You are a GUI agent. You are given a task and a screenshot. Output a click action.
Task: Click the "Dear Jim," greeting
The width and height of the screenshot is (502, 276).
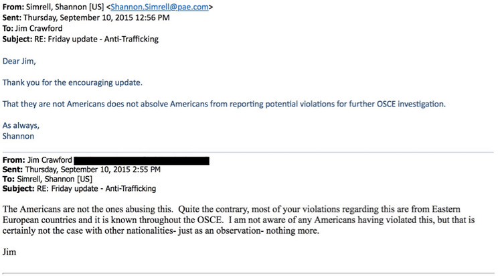pyautogui.click(x=19, y=61)
